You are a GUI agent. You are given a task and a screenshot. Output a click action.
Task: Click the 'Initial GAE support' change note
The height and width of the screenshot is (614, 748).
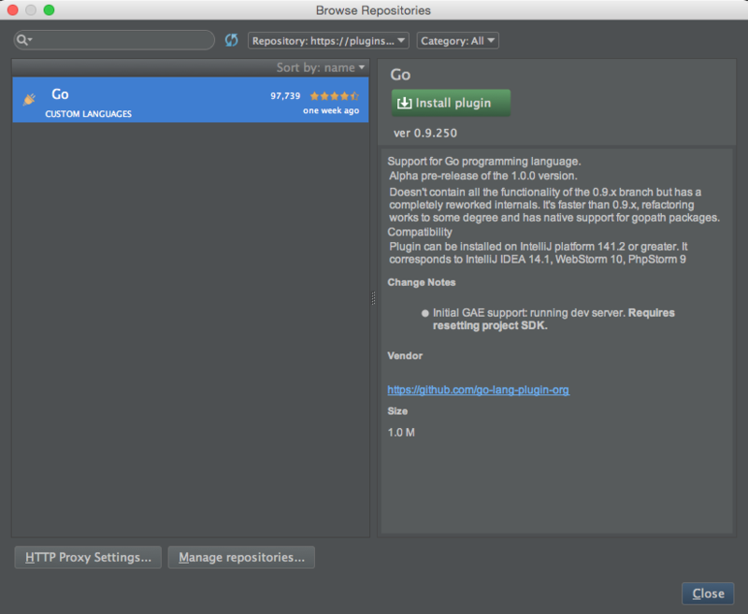point(554,319)
